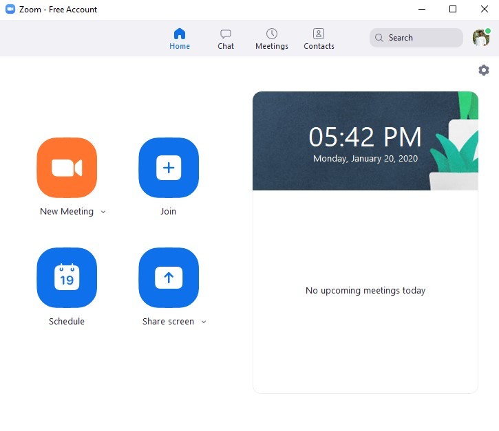Image resolution: width=499 pixels, height=431 pixels.
Task: Click the Share screen arrow icon
Action: [169, 278]
